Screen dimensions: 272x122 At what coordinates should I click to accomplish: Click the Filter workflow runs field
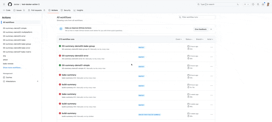pyautogui.click(x=197, y=17)
